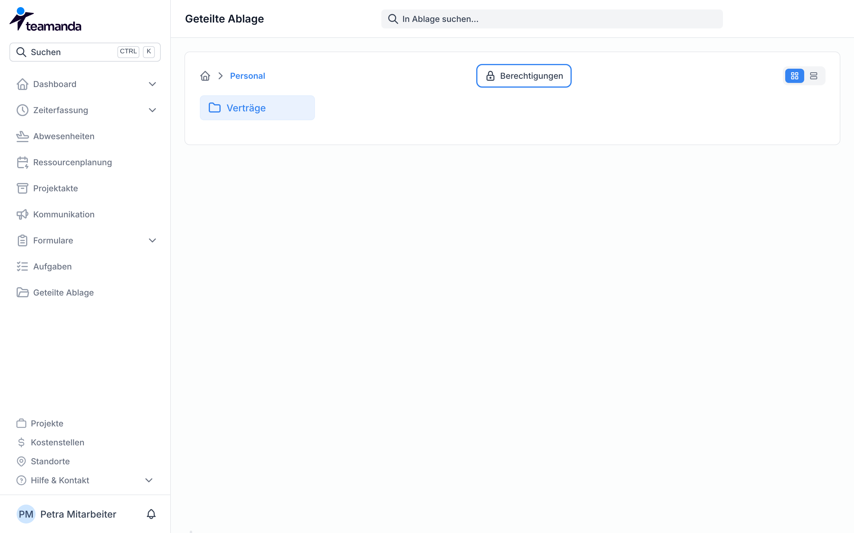
Task: Switch to grid view
Action: click(794, 76)
